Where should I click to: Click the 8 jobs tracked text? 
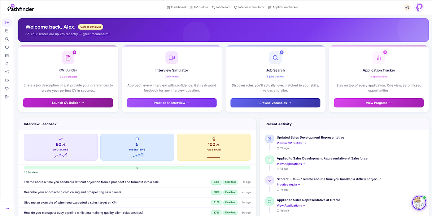275,77
